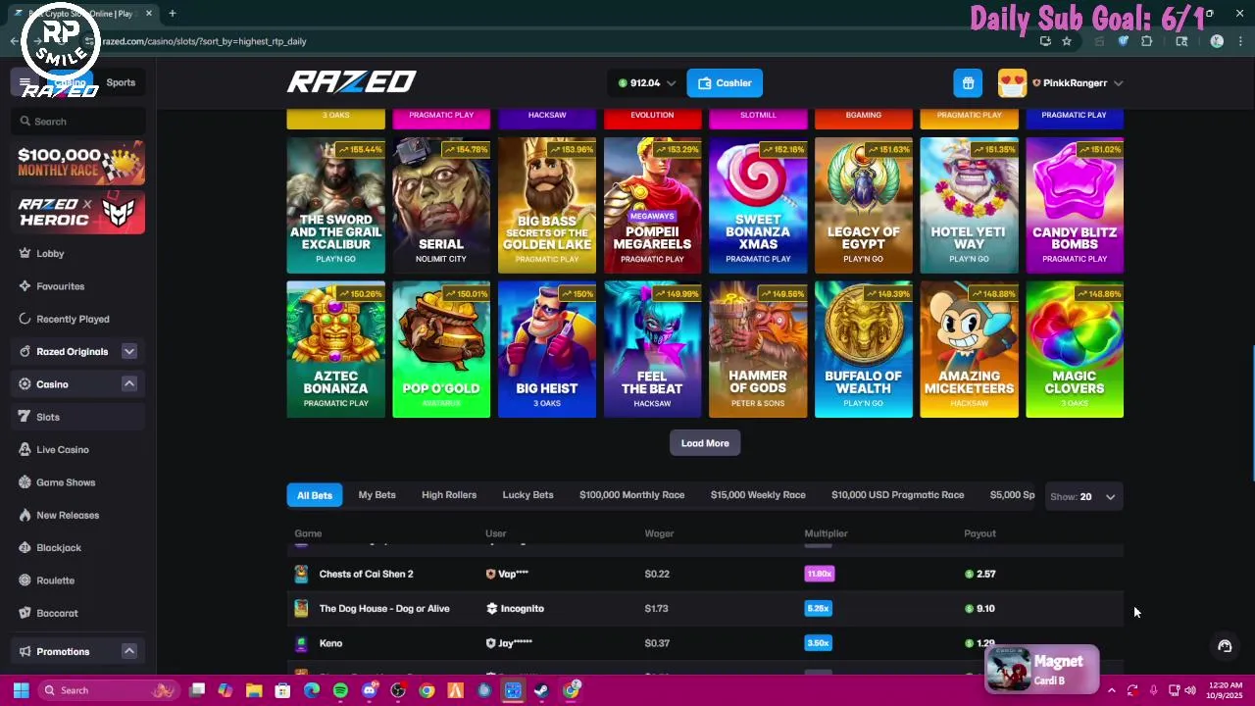Open the browser extensions puzzle icon
This screenshot has width=1255, height=706.
pos(1146,41)
